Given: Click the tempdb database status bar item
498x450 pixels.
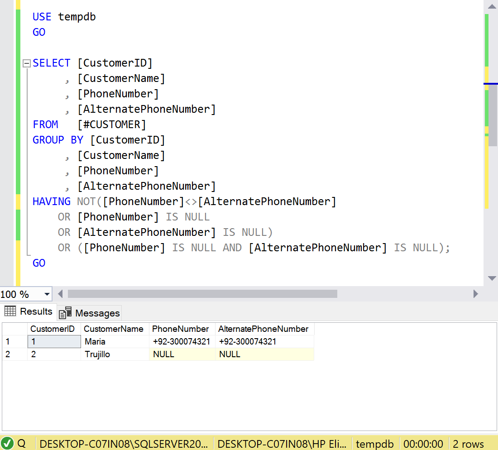Looking at the screenshot, I should tap(374, 444).
